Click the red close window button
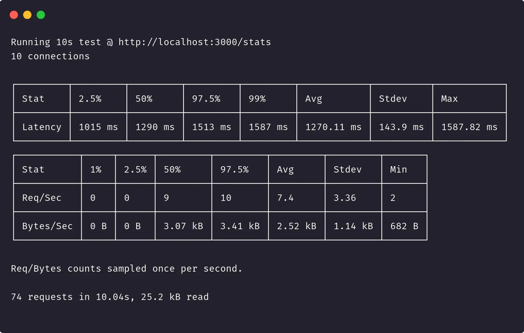 [x=14, y=15]
